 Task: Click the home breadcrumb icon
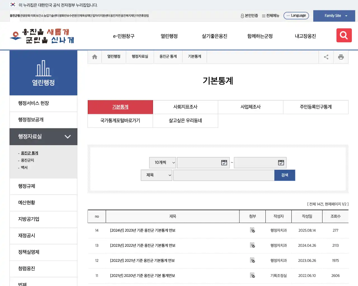pyautogui.click(x=94, y=56)
